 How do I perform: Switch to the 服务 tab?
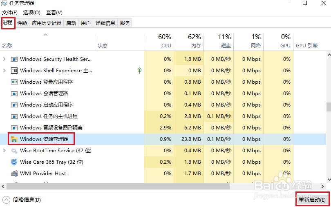[x=125, y=23]
